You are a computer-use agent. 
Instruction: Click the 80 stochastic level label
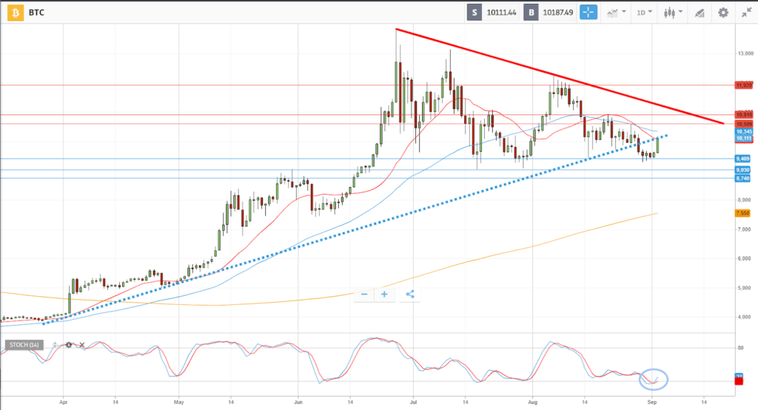740,348
